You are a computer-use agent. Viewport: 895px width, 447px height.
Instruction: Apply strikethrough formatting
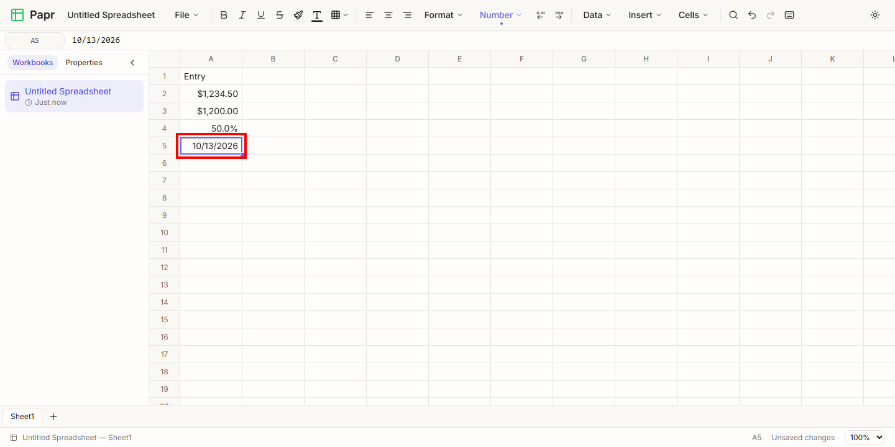280,15
